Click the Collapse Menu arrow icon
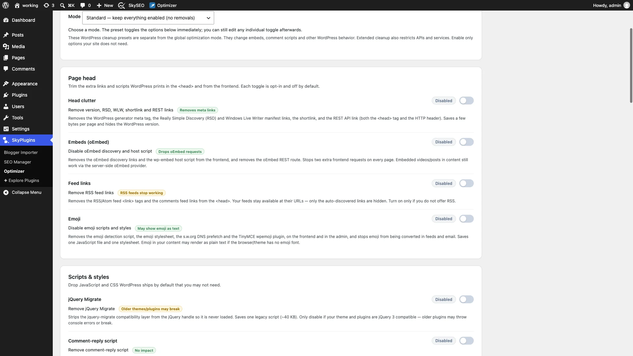Viewport: 633px width, 356px height. click(6, 193)
